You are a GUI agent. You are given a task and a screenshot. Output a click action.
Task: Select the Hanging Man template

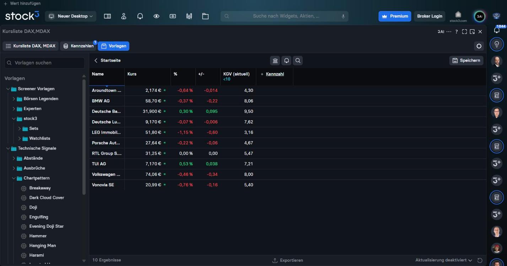(x=42, y=246)
